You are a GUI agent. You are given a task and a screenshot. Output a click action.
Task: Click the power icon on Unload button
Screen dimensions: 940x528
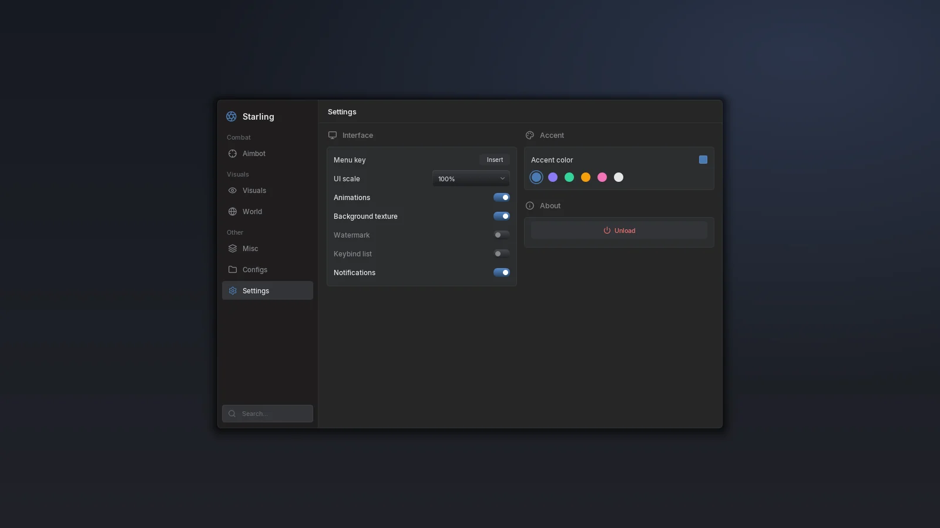pyautogui.click(x=607, y=231)
